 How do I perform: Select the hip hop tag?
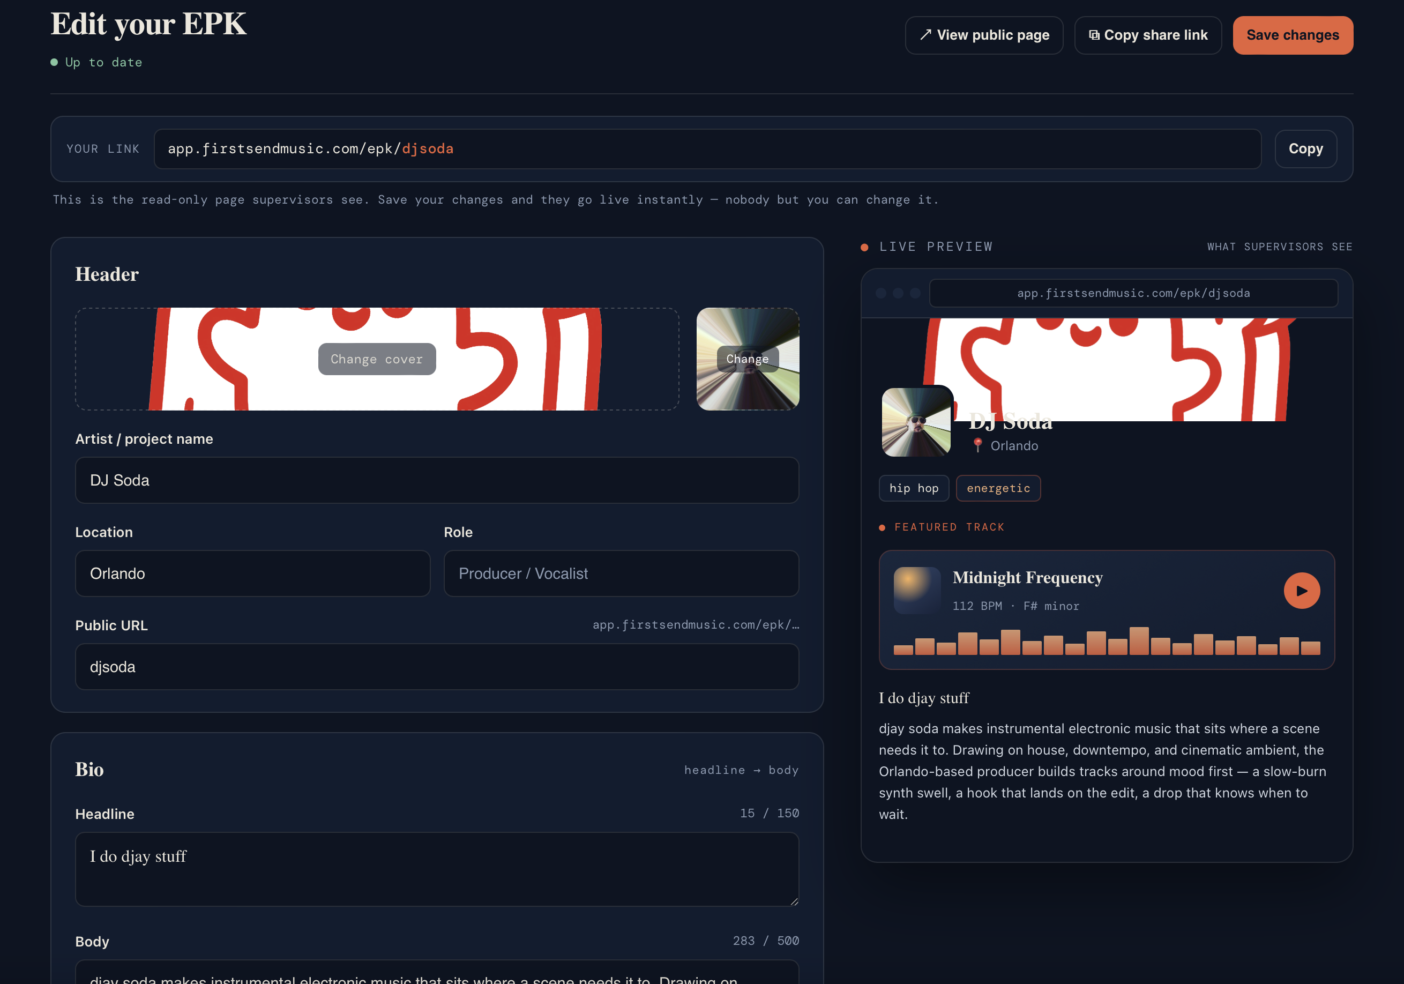pyautogui.click(x=914, y=488)
